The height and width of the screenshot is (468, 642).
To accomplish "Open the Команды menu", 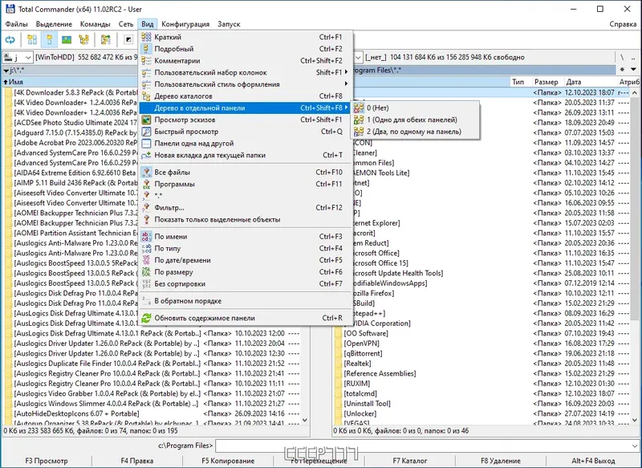I will pyautogui.click(x=95, y=24).
